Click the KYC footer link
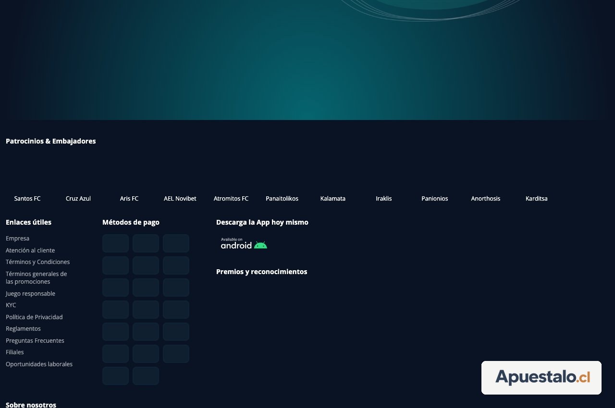 (x=11, y=305)
